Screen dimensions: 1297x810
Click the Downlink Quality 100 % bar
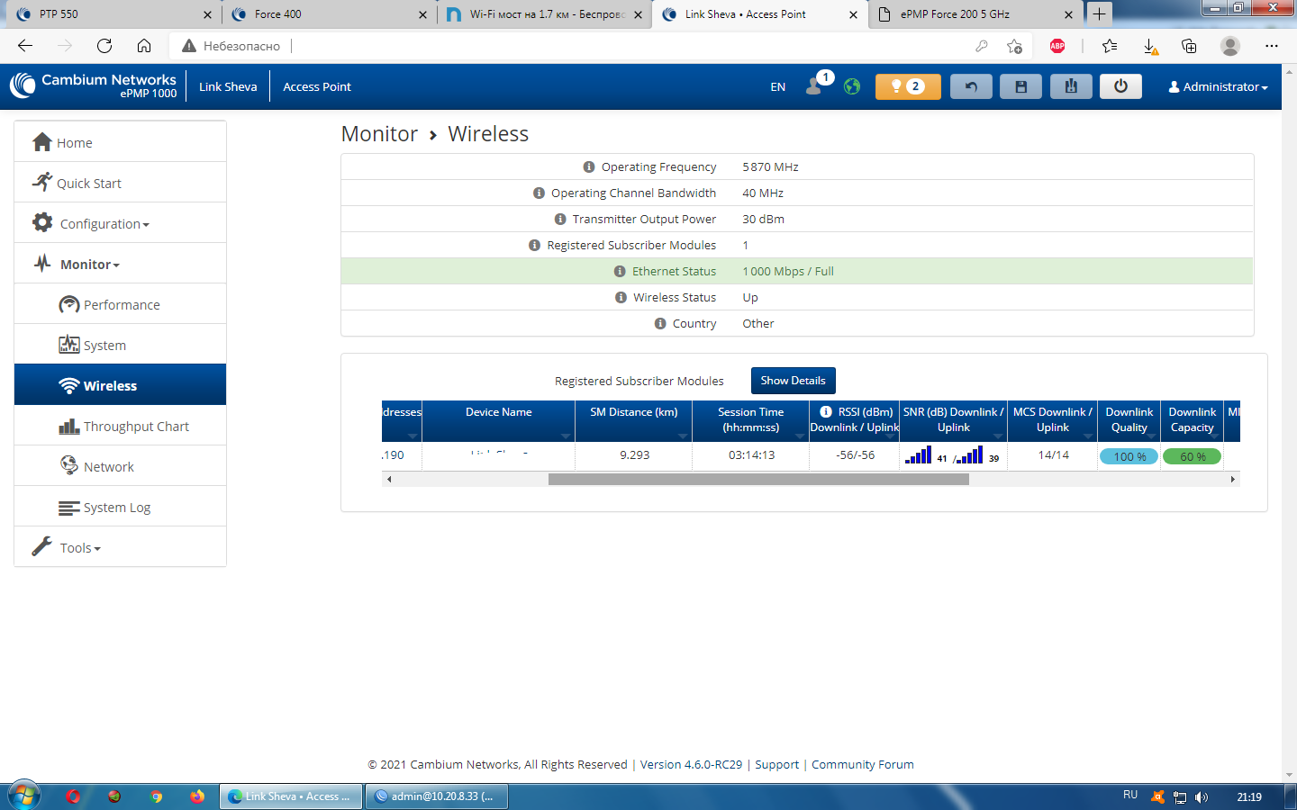[1129, 456]
